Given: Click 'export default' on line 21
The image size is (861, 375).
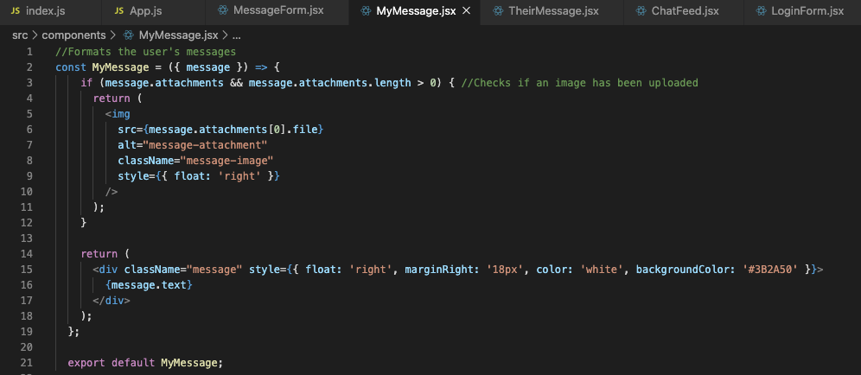Looking at the screenshot, I should coord(112,363).
